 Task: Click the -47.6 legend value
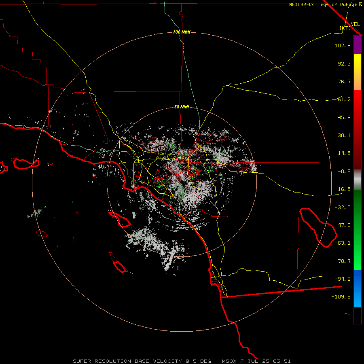[343, 225]
